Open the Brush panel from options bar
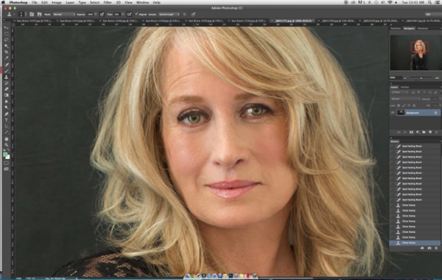442x280 pixels. pos(32,14)
